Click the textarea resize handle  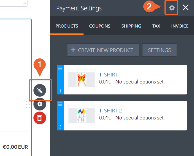[x=24, y=3]
